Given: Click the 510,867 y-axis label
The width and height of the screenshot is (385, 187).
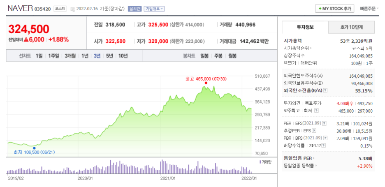Looking at the screenshot, I should point(263,76).
